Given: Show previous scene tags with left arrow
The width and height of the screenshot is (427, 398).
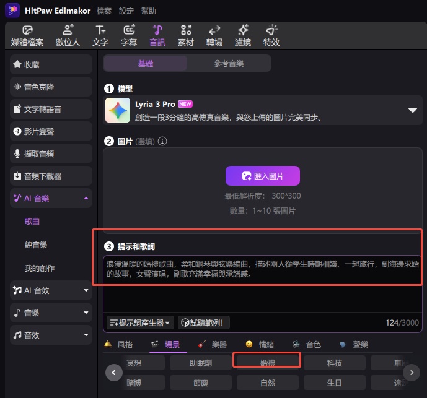Looking at the screenshot, I should pos(114,373).
